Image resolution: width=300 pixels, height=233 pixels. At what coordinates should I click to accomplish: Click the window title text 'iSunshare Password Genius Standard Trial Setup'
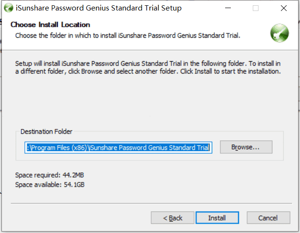point(99,8)
